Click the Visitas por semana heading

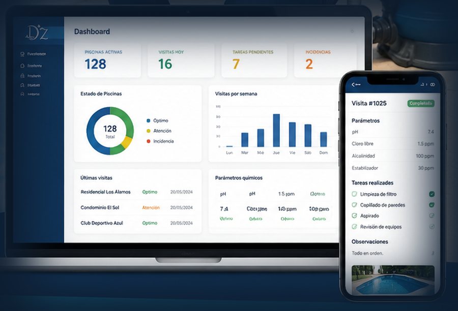click(x=236, y=94)
